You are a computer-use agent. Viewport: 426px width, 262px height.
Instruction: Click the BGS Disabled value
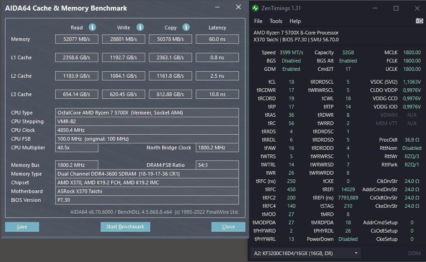point(291,61)
